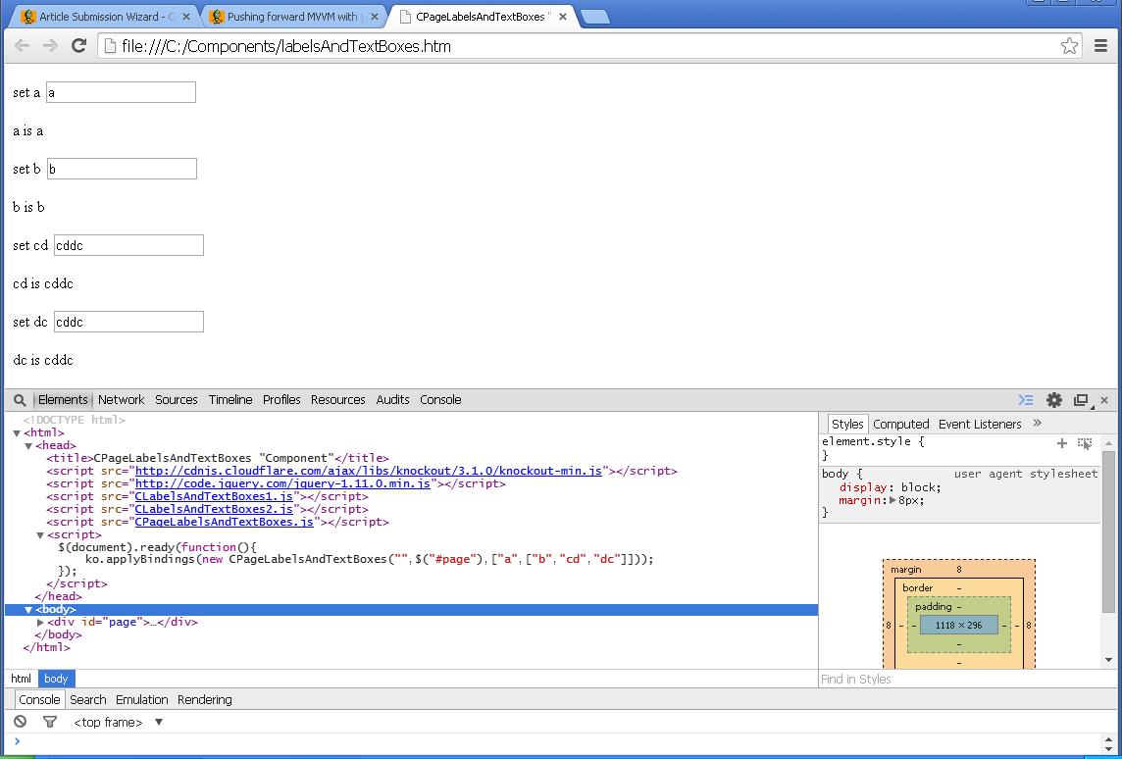
Task: Switch to the Search drawer tab
Action: point(88,699)
